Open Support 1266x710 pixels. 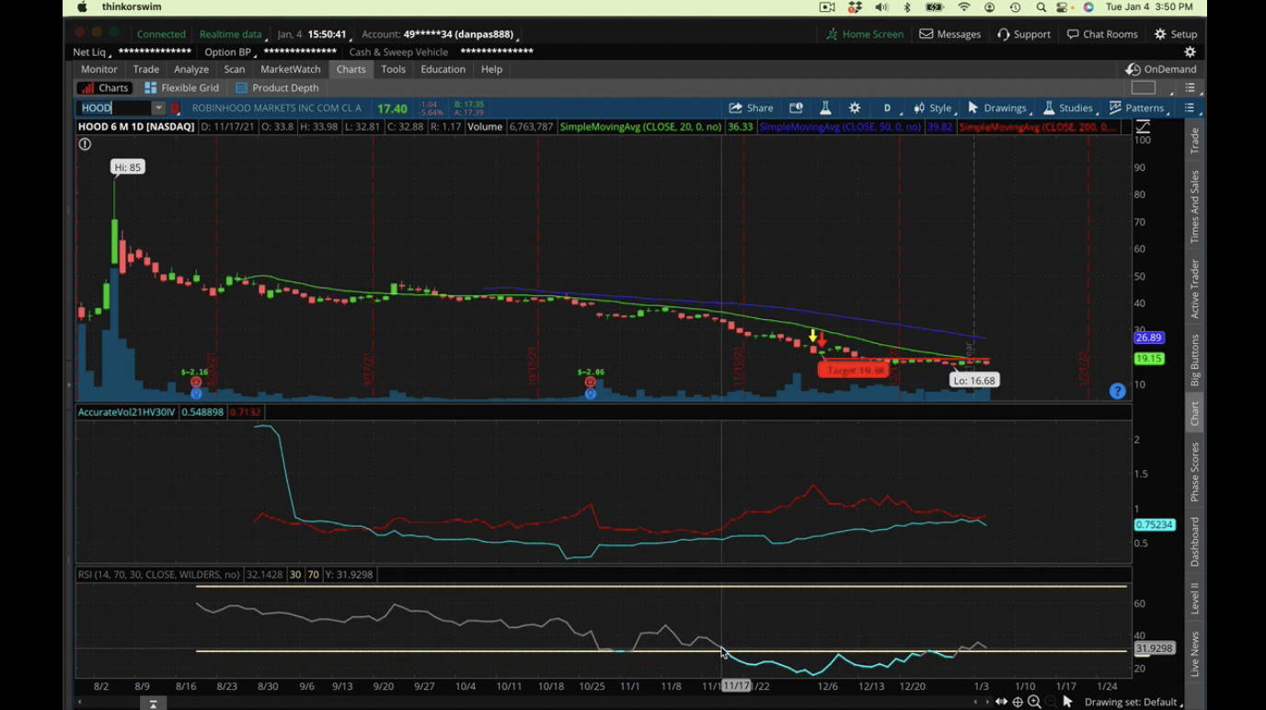click(1024, 34)
